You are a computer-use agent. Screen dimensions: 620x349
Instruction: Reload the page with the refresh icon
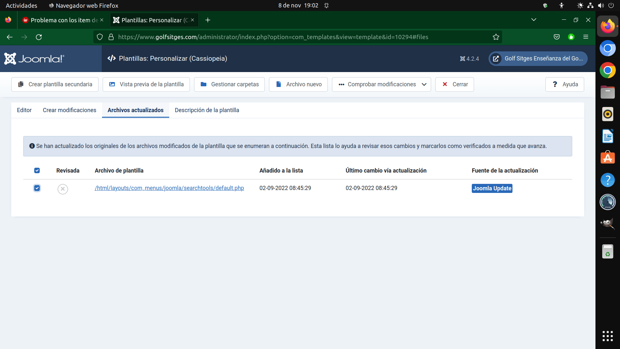(x=39, y=37)
